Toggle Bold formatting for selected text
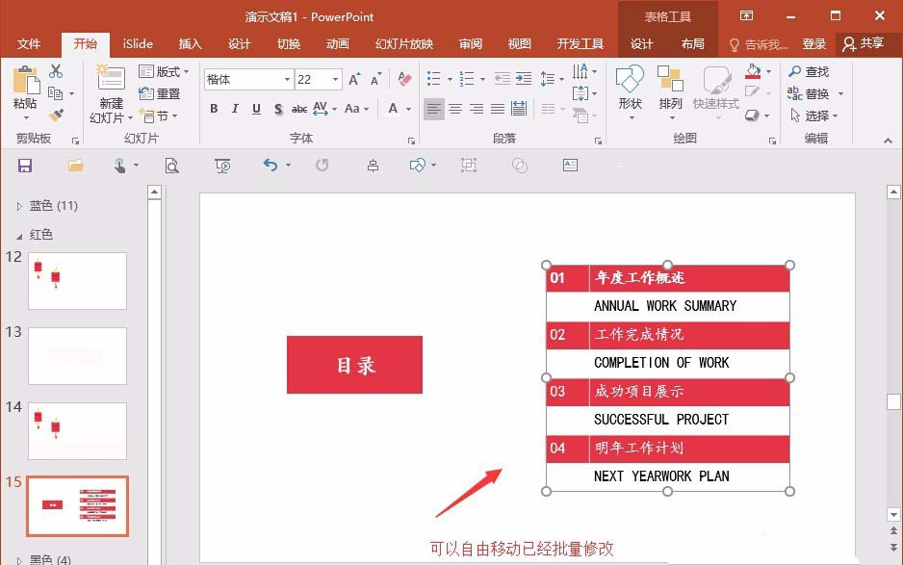The height and width of the screenshot is (565, 903). (214, 110)
